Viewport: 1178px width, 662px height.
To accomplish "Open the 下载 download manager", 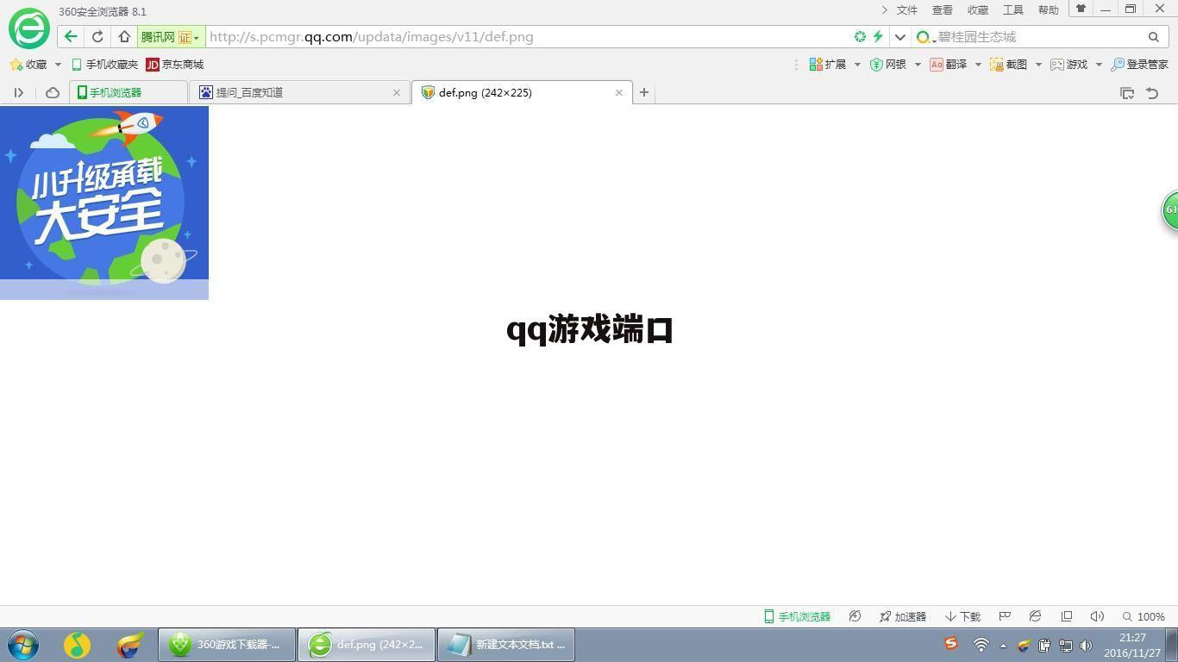I will [x=963, y=616].
